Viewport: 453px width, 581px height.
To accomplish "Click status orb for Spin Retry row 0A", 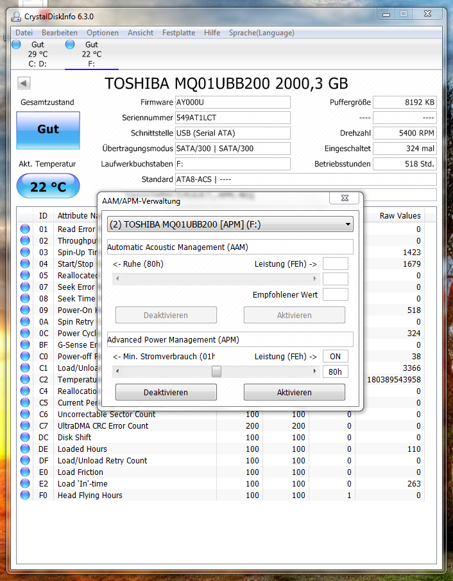I will (x=25, y=321).
